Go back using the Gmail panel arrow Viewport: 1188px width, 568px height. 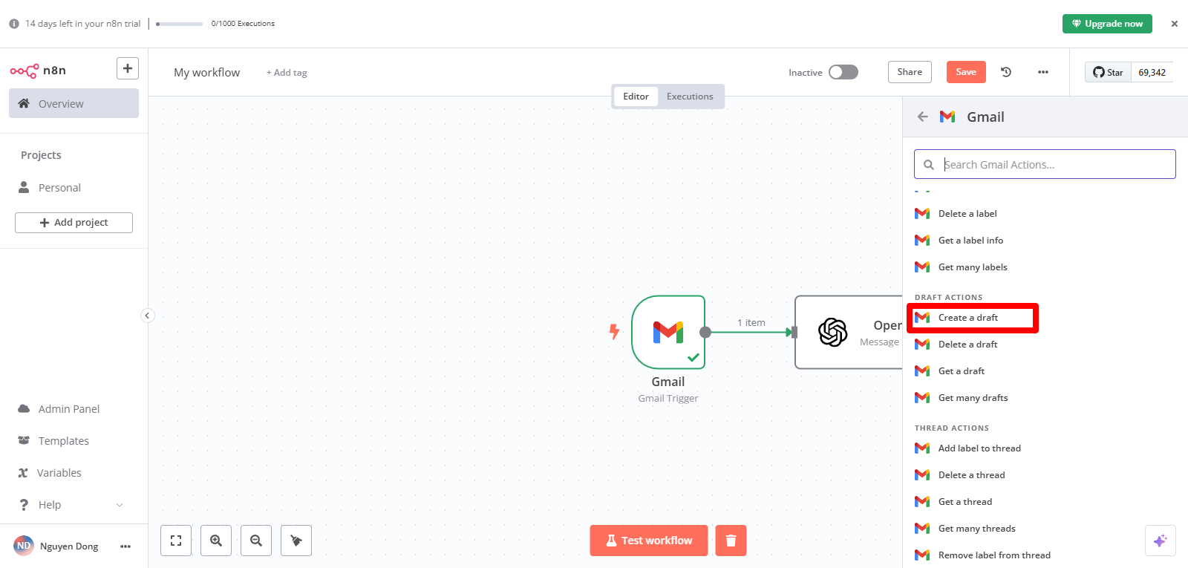tap(923, 117)
